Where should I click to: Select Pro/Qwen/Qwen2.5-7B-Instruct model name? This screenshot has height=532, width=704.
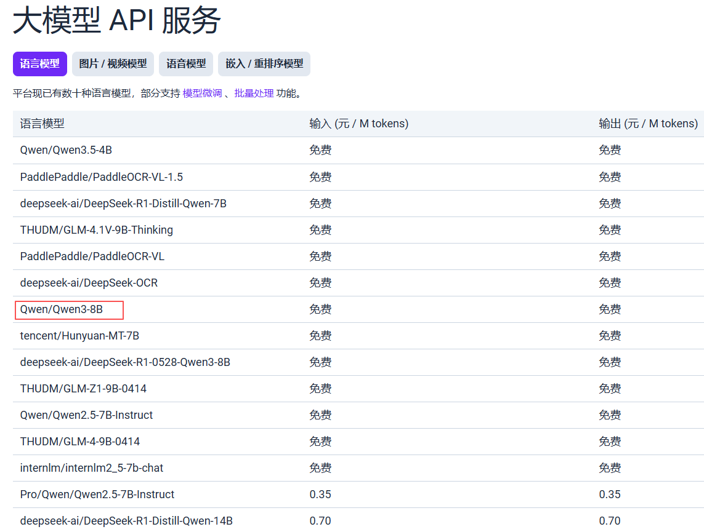click(x=97, y=494)
